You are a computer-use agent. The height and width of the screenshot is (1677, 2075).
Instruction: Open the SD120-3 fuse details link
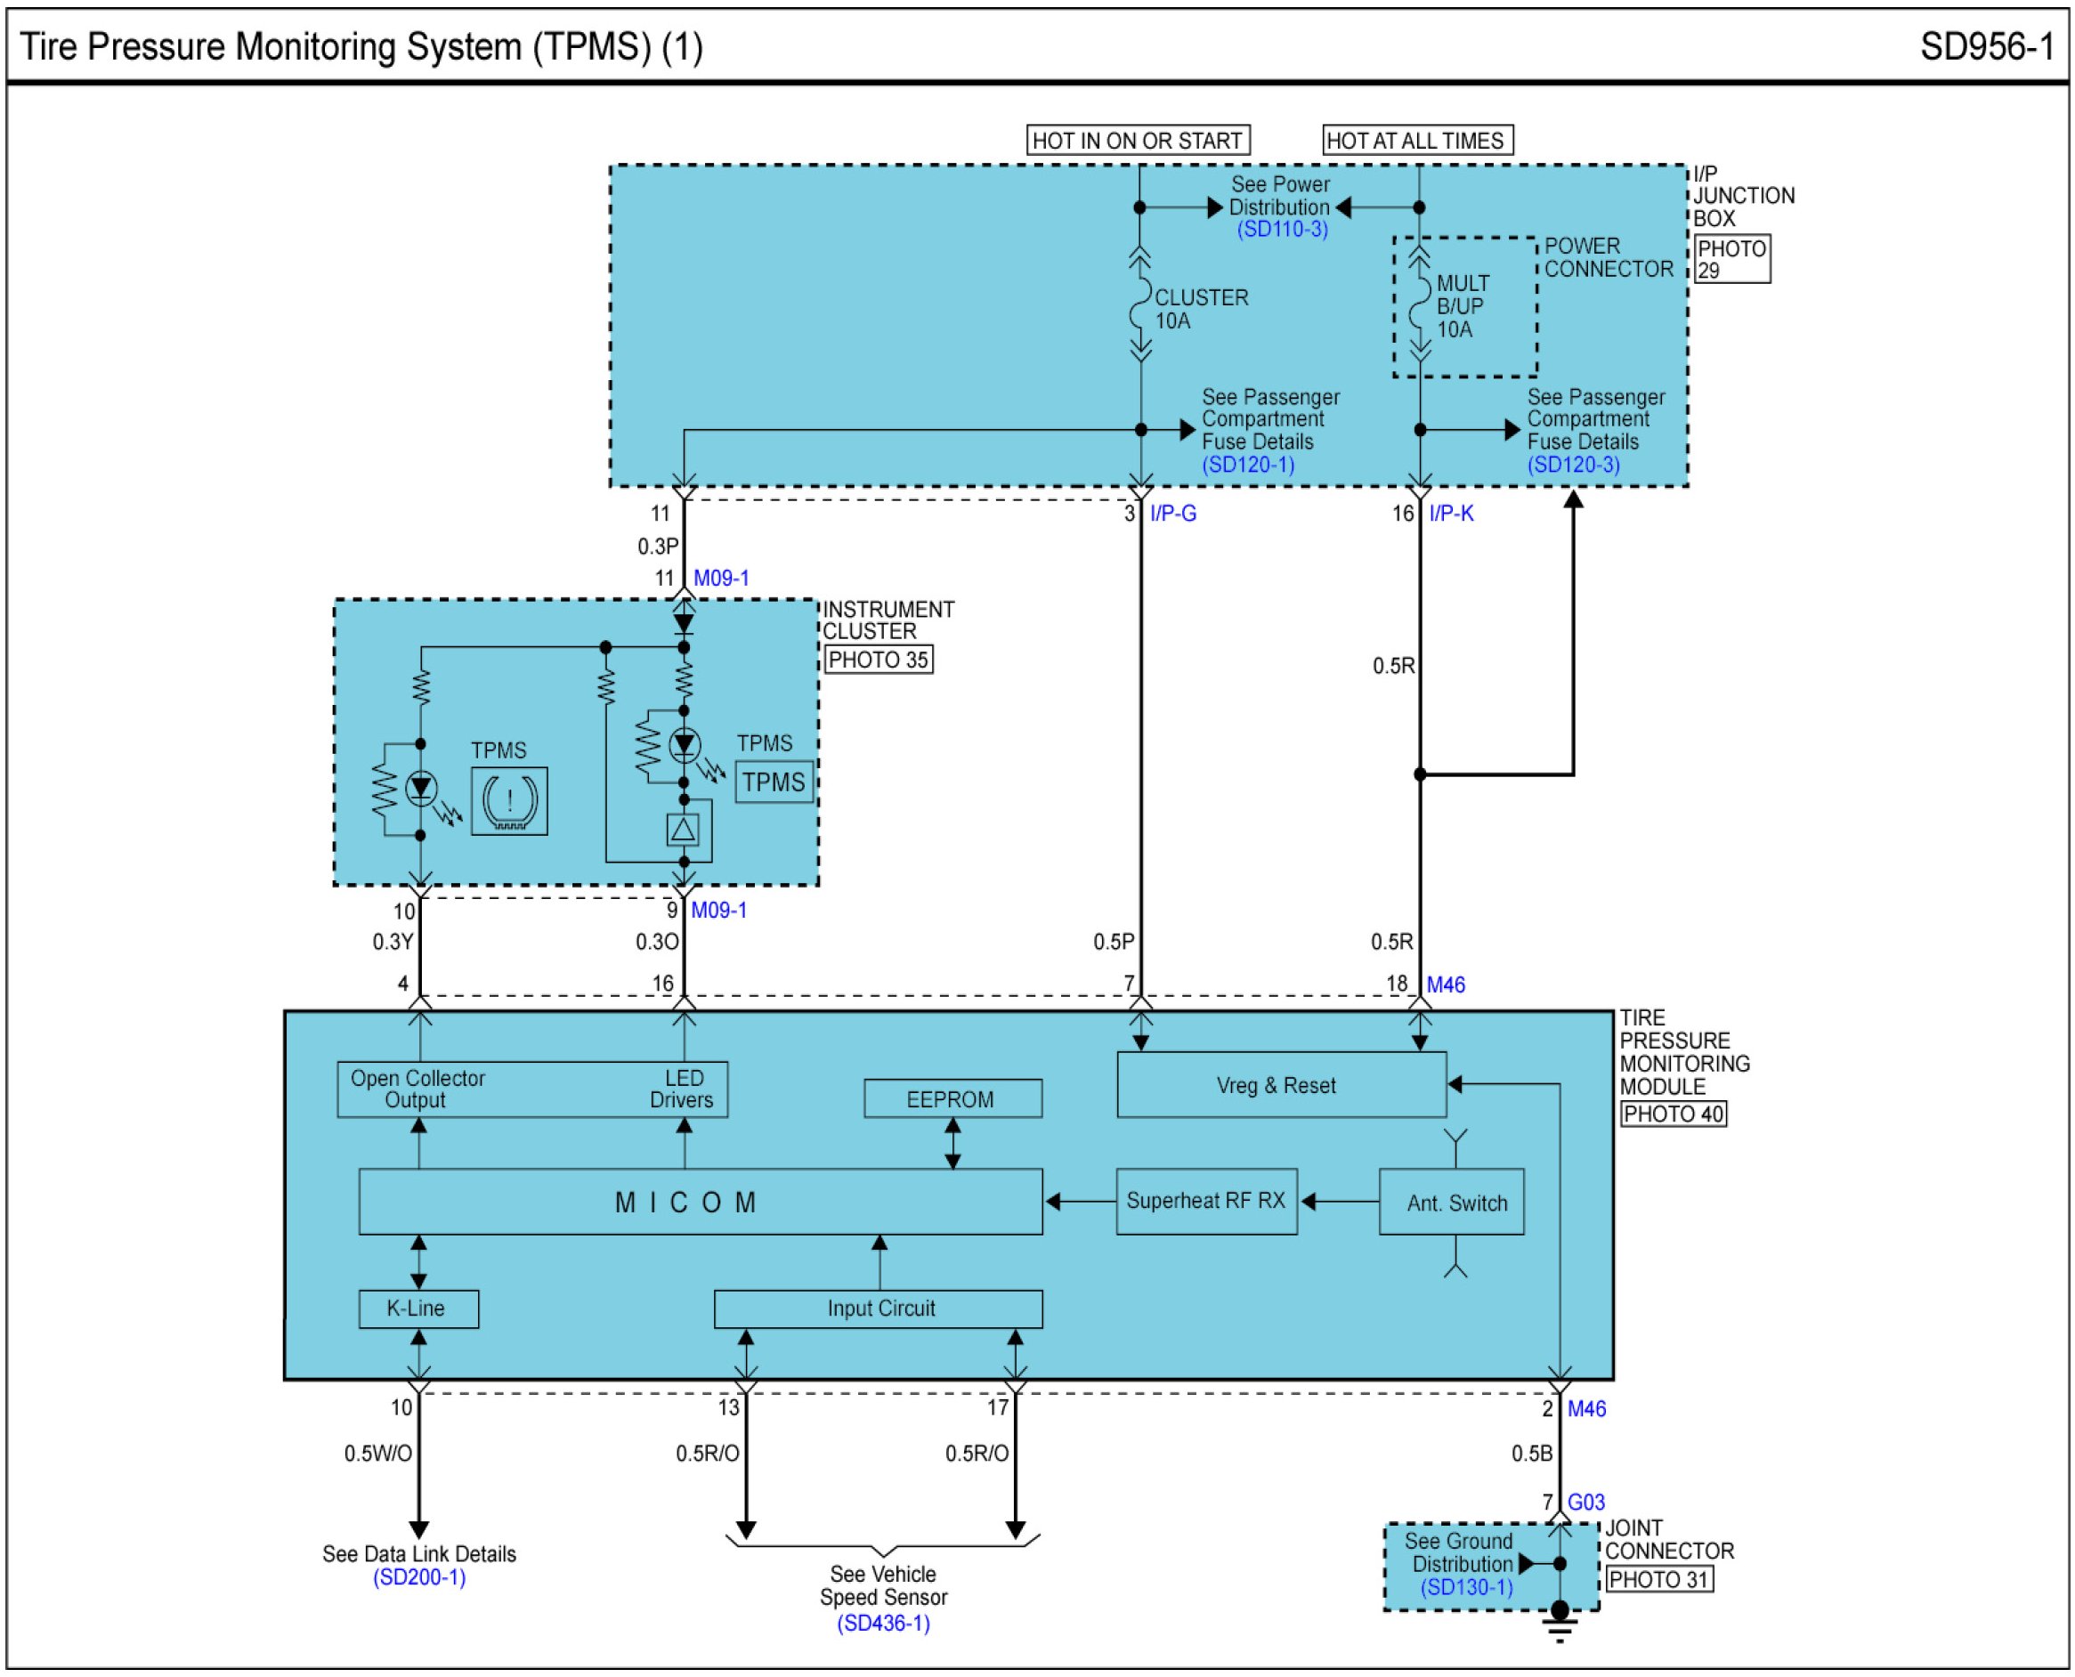pyautogui.click(x=1573, y=465)
